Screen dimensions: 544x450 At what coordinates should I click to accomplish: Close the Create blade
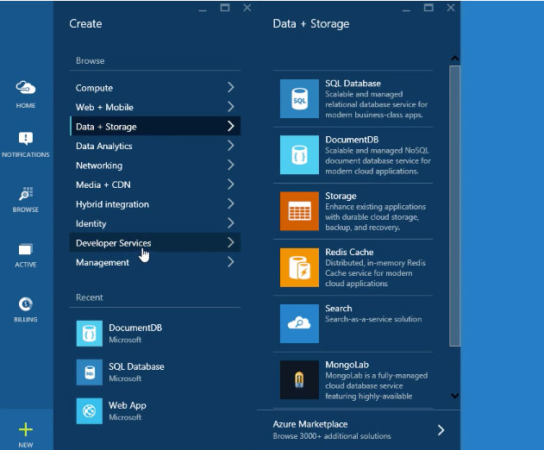point(247,7)
